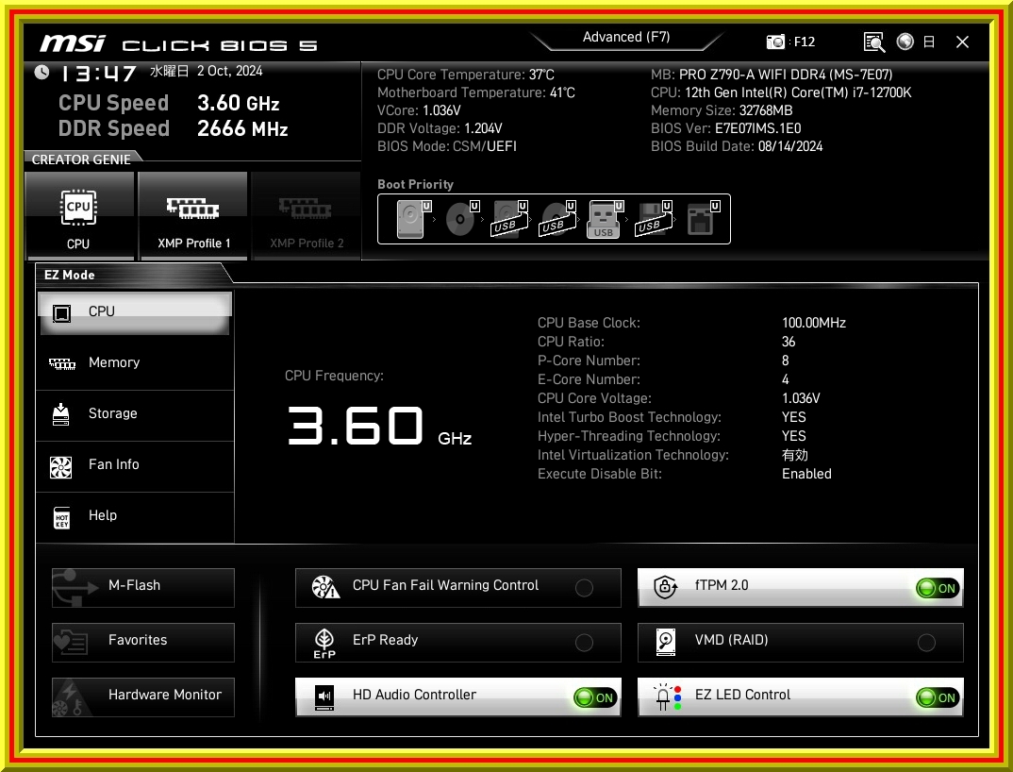Image resolution: width=1013 pixels, height=772 pixels.
Task: Click the Boot Priority label
Action: 415,184
